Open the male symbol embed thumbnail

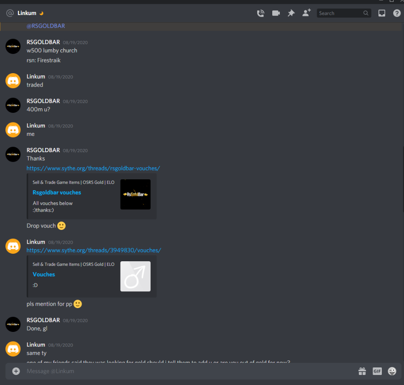tap(135, 276)
